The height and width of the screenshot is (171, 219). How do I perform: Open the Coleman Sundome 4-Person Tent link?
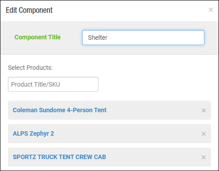coord(60,110)
